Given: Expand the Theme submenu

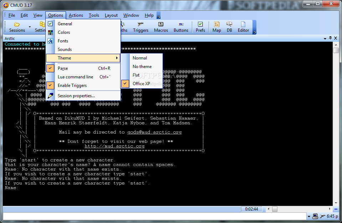Looking at the screenshot, I should pyautogui.click(x=83, y=58).
